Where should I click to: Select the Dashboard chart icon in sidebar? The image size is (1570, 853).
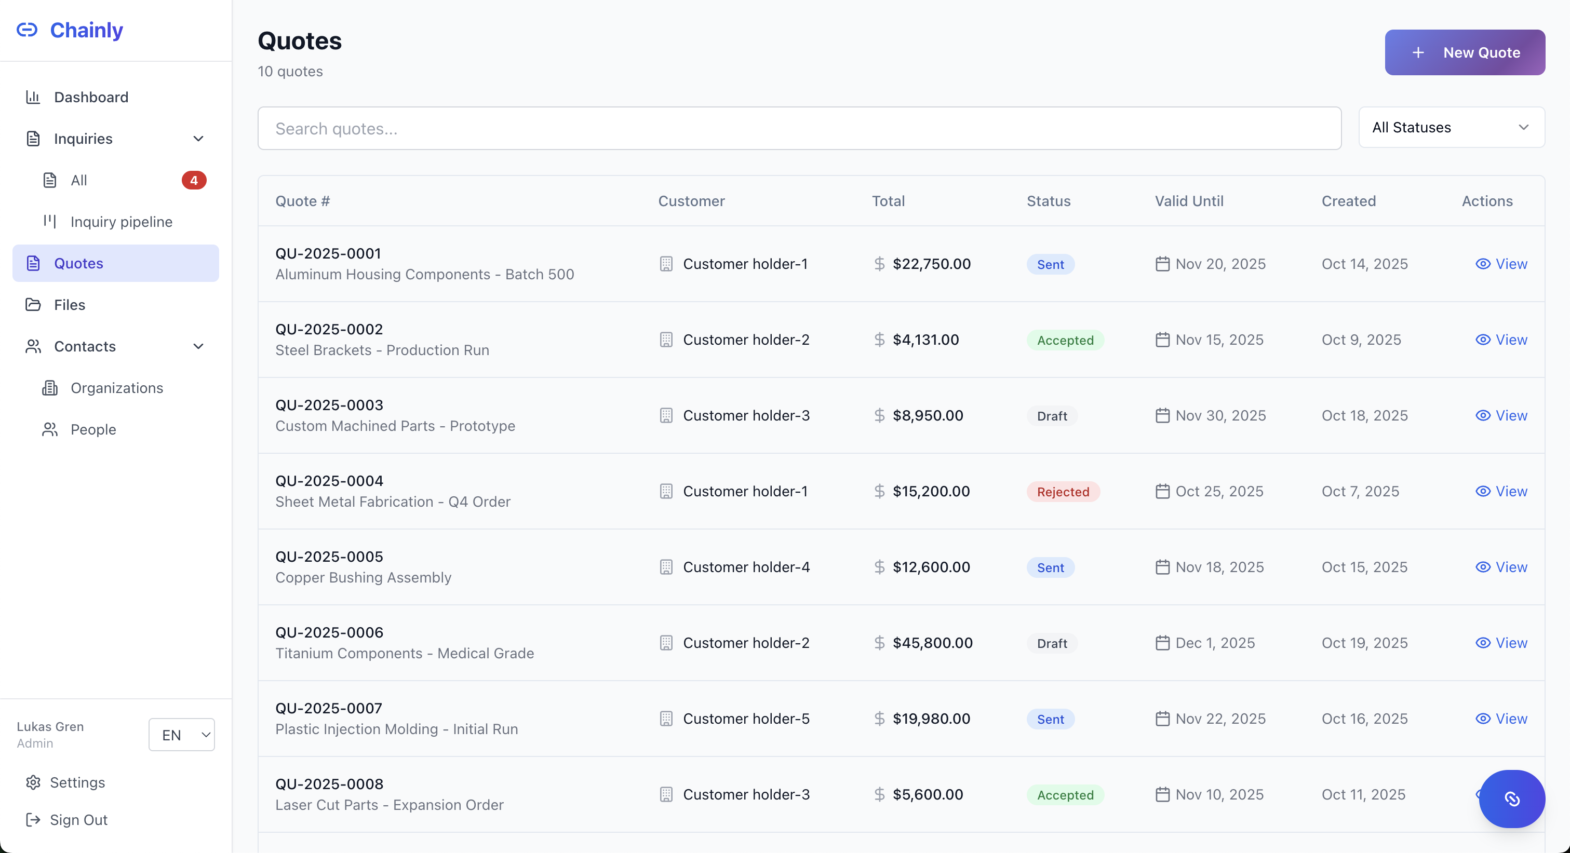click(34, 97)
